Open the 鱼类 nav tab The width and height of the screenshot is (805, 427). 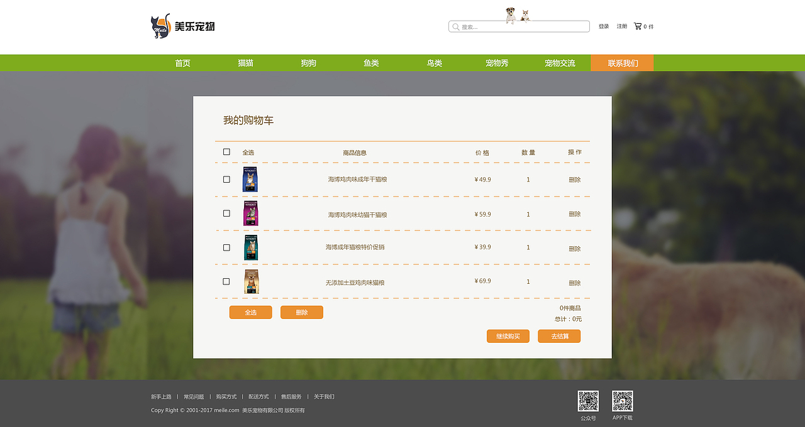pos(371,63)
